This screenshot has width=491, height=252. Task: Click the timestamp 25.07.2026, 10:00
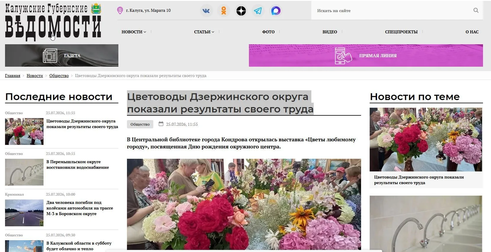coord(60,194)
